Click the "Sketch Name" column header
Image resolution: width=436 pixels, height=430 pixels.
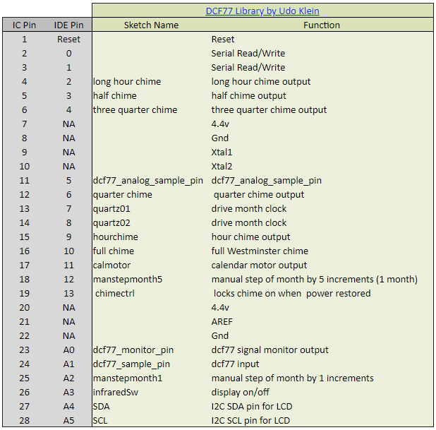(x=151, y=25)
